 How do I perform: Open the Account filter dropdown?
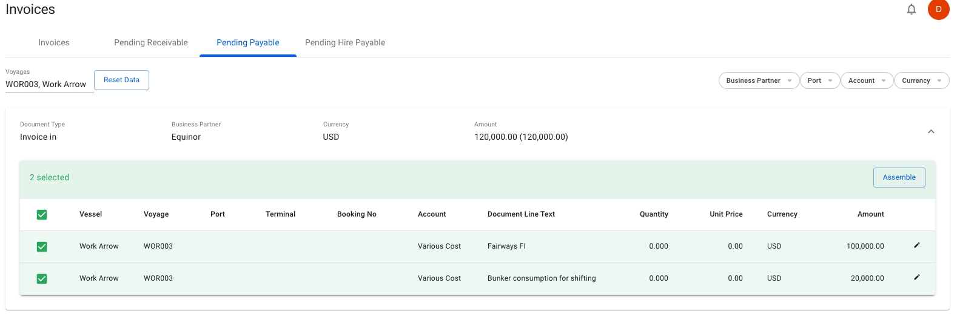click(867, 80)
